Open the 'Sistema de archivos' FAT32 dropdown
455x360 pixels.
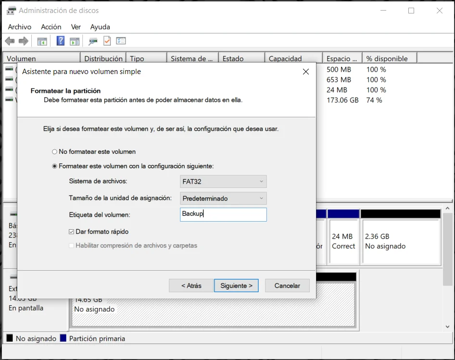(223, 182)
